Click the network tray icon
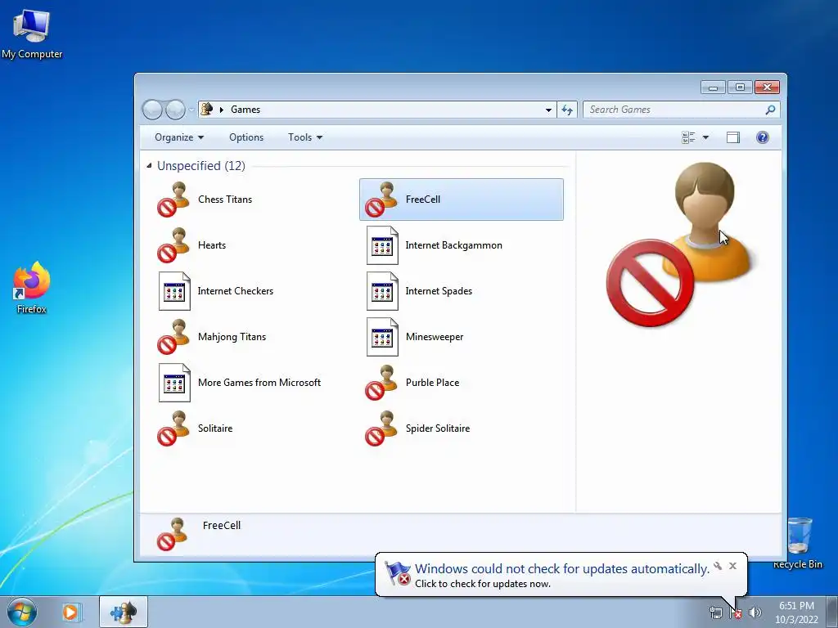The height and width of the screenshot is (628, 838). point(715,612)
